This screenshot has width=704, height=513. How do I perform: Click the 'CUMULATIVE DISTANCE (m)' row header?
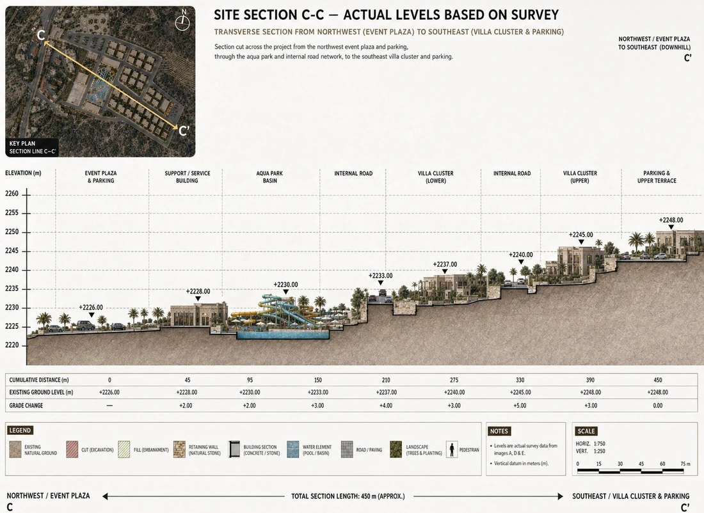[x=38, y=380]
